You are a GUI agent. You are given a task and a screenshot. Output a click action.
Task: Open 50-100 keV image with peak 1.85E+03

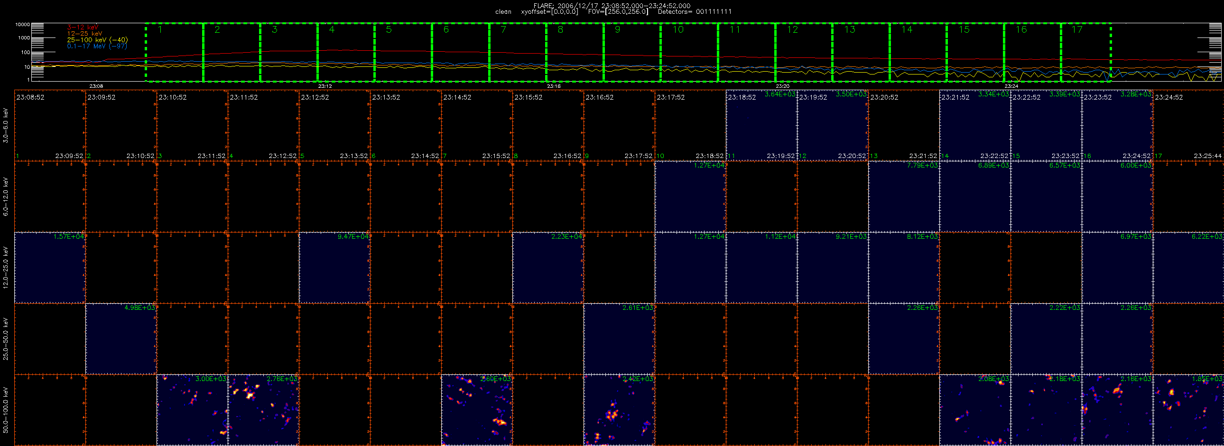pyautogui.click(x=1188, y=410)
